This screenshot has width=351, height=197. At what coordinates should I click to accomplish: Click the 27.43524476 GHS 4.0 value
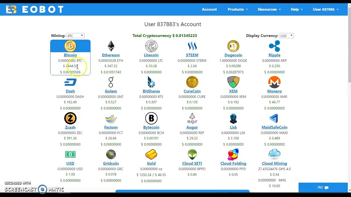tap(274, 169)
